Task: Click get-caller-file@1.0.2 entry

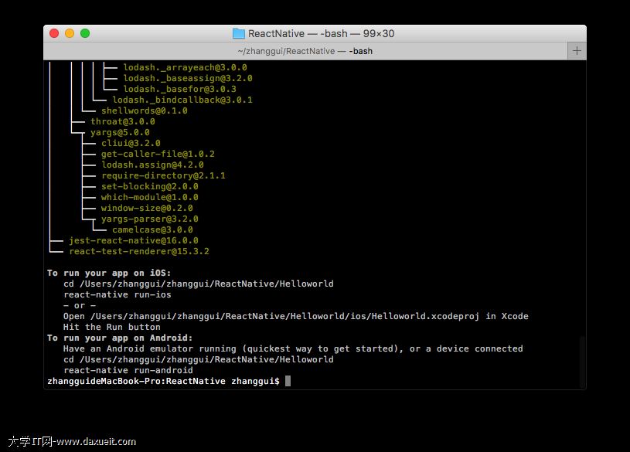Action: point(158,155)
